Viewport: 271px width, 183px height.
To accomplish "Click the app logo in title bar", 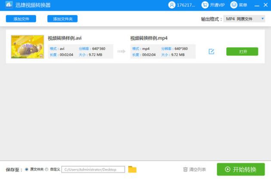I will 8,5.
